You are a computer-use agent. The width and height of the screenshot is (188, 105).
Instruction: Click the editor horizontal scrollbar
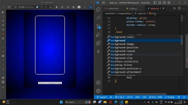(140, 94)
